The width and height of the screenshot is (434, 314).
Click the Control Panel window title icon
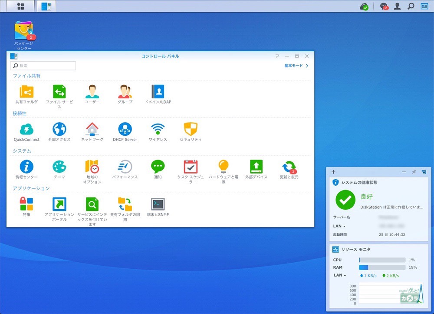click(x=14, y=56)
